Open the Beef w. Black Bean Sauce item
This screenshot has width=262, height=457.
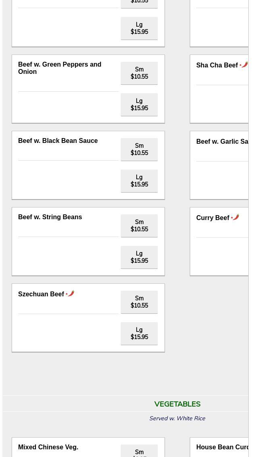(x=58, y=141)
